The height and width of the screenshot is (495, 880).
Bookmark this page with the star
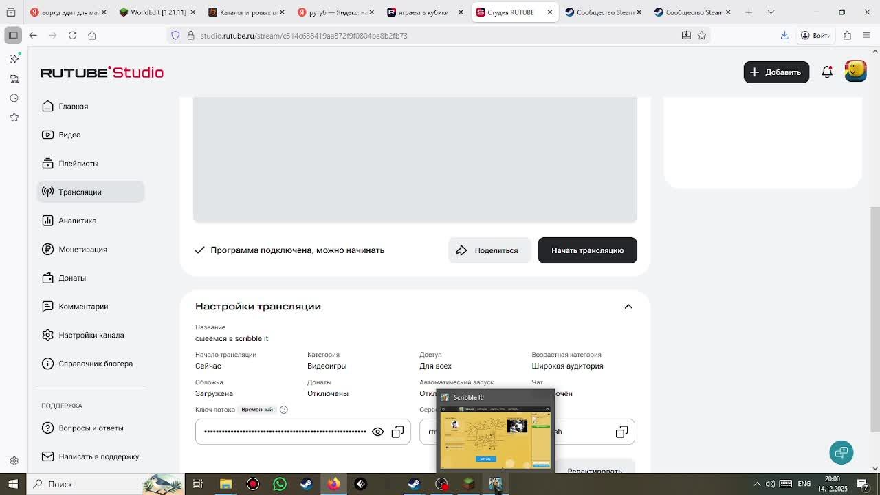point(702,35)
